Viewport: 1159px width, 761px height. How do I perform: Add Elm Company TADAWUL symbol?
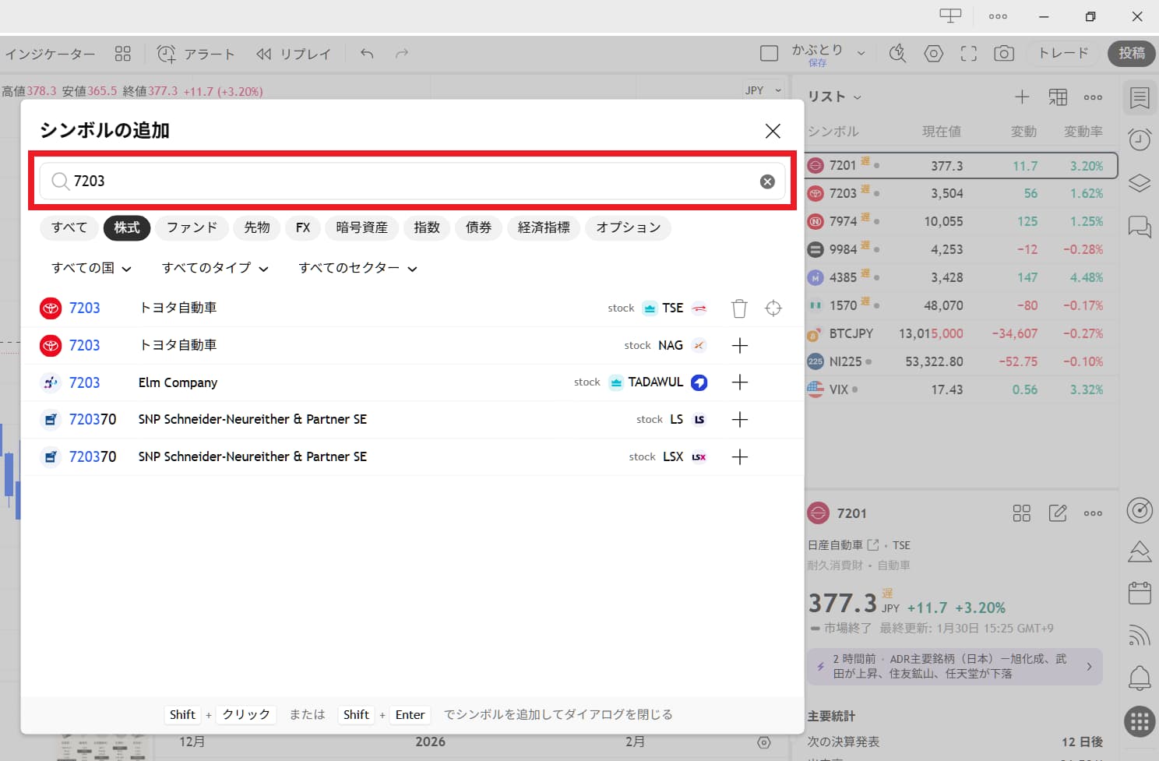pyautogui.click(x=740, y=382)
